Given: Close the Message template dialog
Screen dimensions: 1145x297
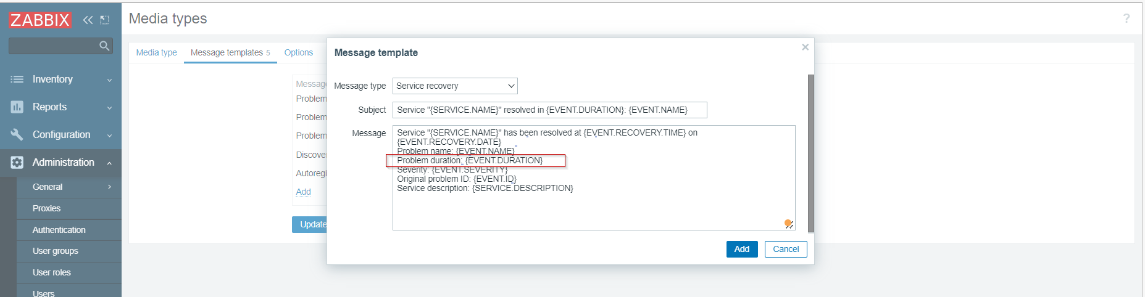Looking at the screenshot, I should 805,47.
